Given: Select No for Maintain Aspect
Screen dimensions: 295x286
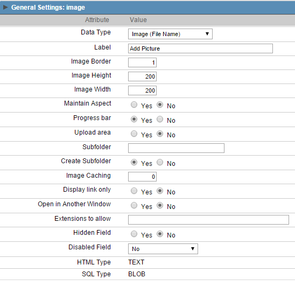Looking at the screenshot, I should (x=160, y=104).
